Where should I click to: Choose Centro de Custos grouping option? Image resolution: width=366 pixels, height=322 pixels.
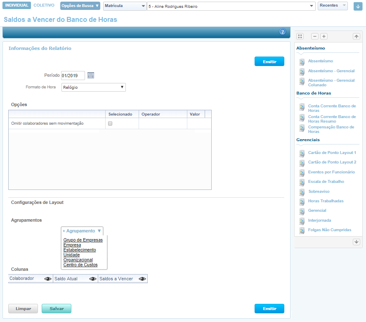tap(80, 265)
